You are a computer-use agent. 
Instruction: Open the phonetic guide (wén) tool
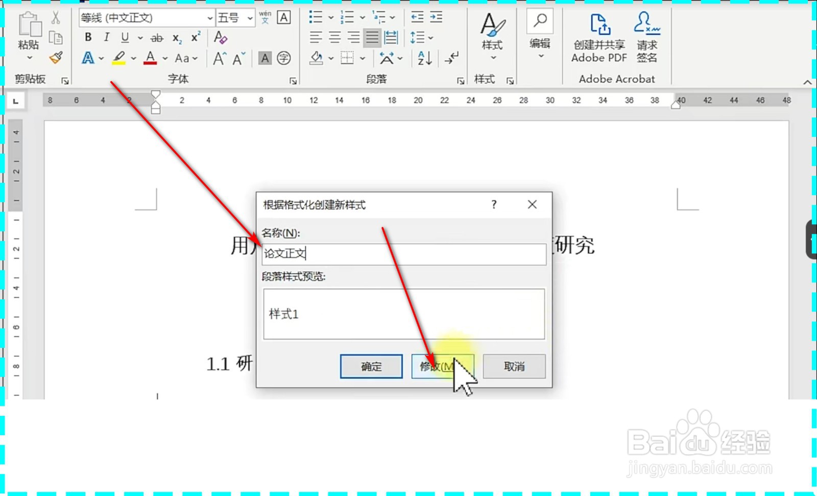pos(265,17)
